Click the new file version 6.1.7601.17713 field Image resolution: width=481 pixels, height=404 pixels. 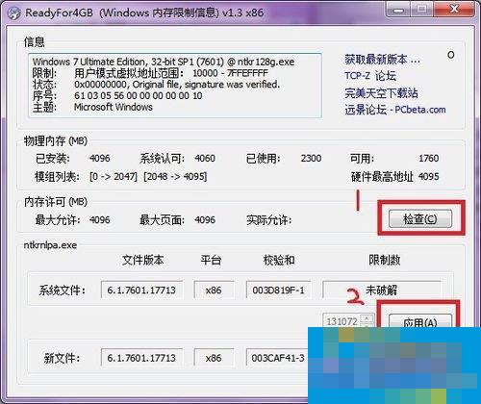tap(141, 358)
